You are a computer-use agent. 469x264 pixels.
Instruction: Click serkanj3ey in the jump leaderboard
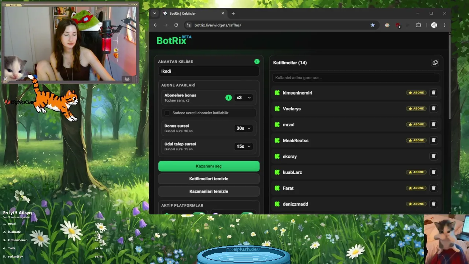point(15,256)
